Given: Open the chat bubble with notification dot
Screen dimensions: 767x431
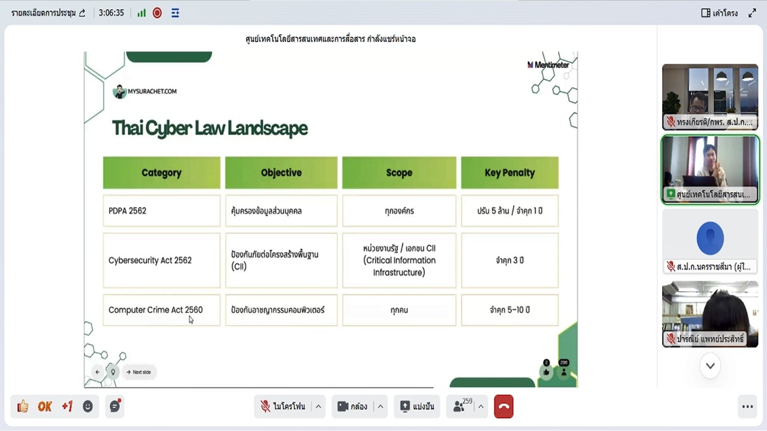Looking at the screenshot, I should [x=114, y=406].
